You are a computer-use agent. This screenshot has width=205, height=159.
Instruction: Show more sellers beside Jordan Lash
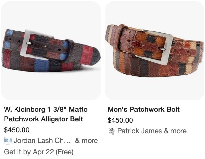coord(86,141)
